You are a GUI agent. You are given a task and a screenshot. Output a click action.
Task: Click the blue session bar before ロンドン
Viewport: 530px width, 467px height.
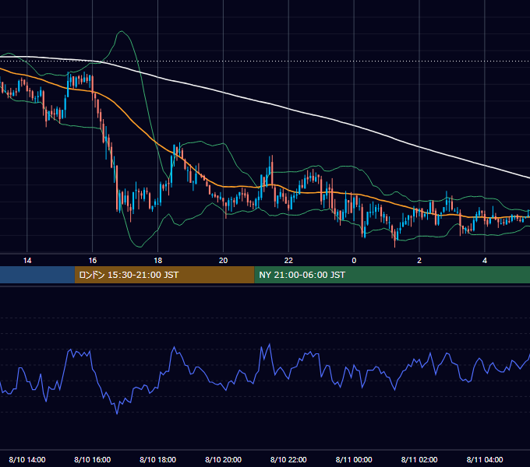point(37,275)
